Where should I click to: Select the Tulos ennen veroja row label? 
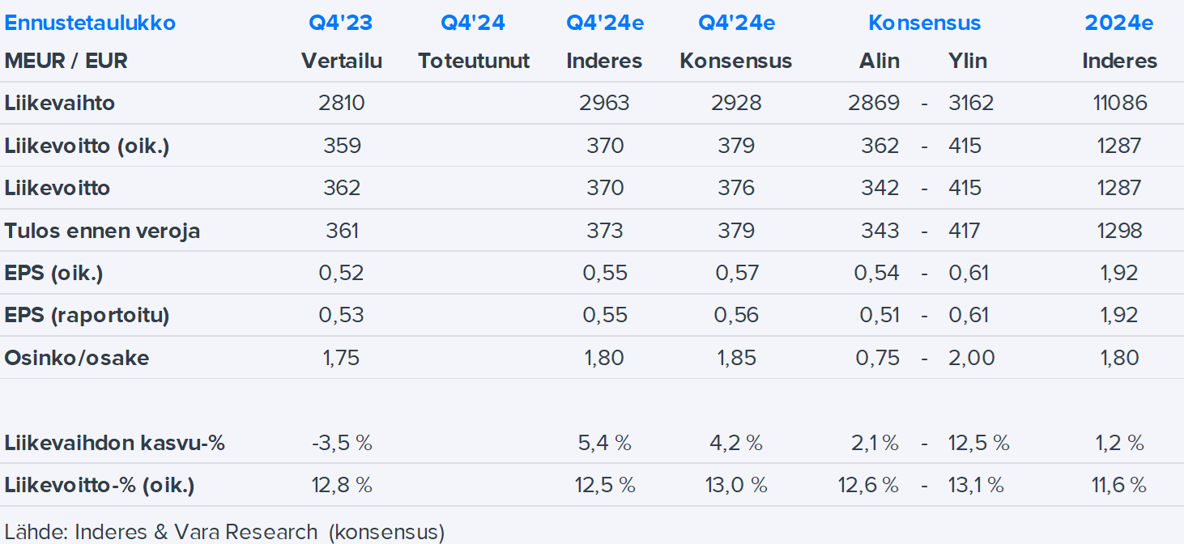click(102, 231)
